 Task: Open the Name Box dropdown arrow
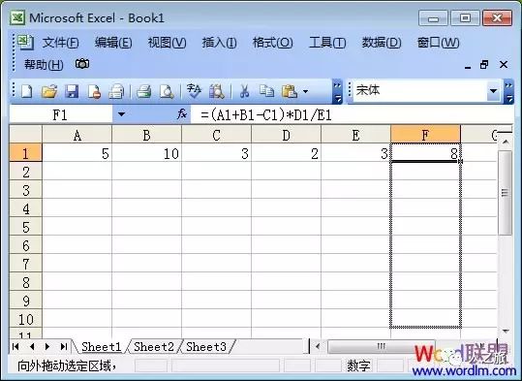coord(121,114)
